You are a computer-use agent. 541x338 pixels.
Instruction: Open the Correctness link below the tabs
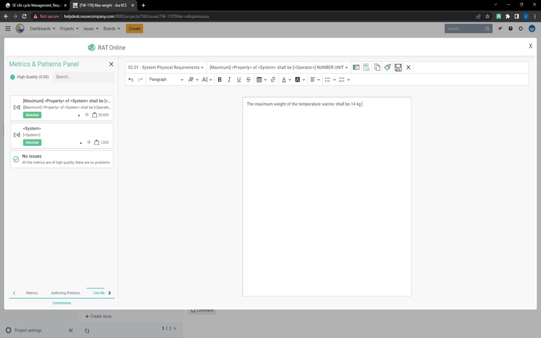click(x=62, y=303)
